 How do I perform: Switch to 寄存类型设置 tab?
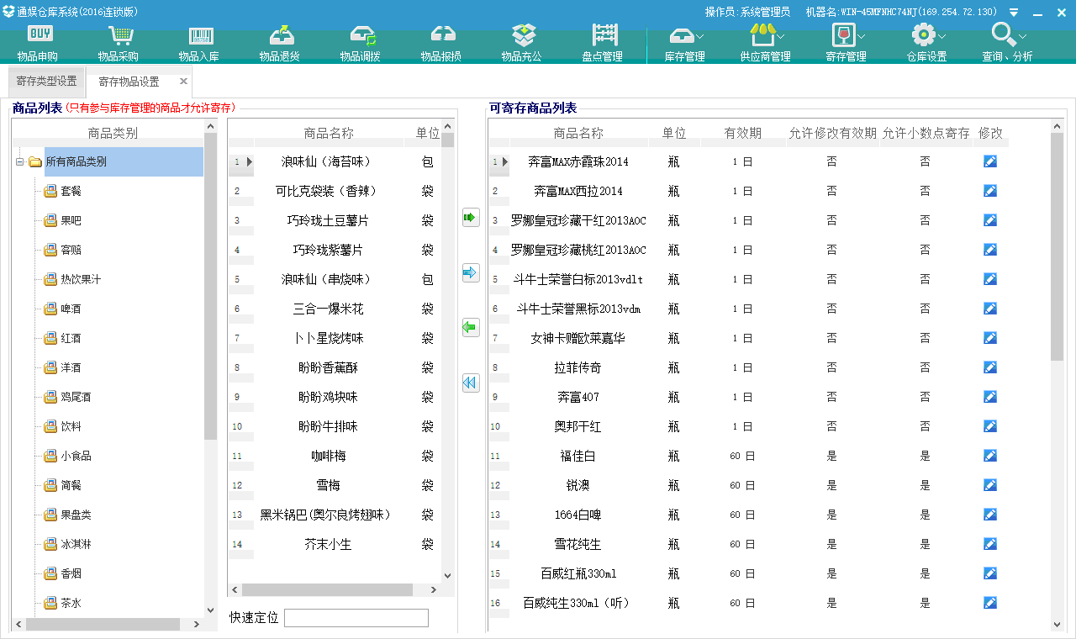(x=46, y=82)
